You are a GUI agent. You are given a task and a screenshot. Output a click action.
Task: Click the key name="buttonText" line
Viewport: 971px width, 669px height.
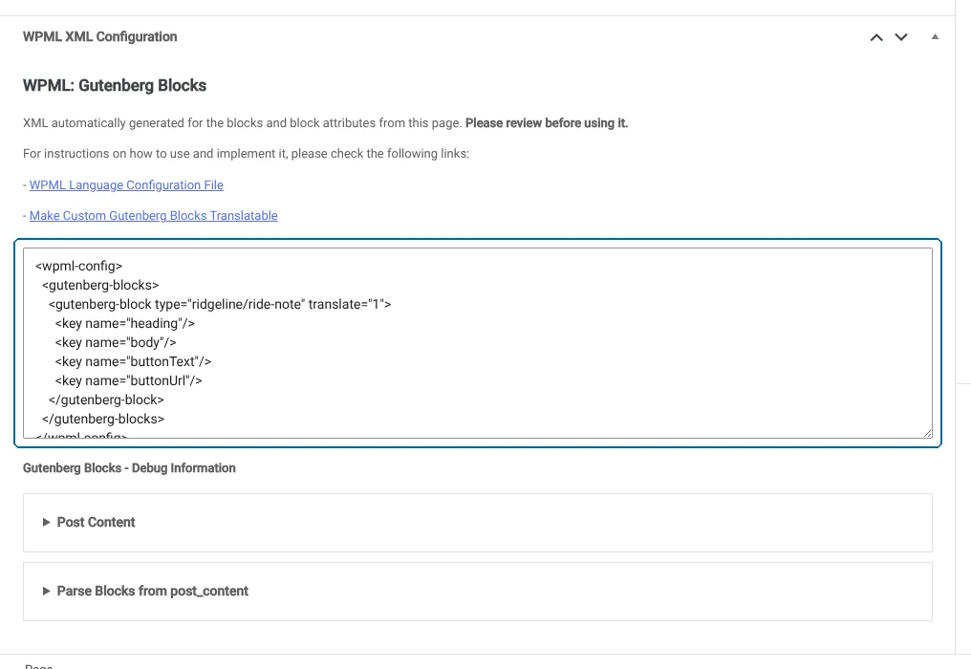[133, 362]
